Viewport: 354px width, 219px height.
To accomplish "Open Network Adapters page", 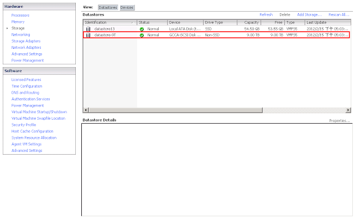I will coord(26,48).
